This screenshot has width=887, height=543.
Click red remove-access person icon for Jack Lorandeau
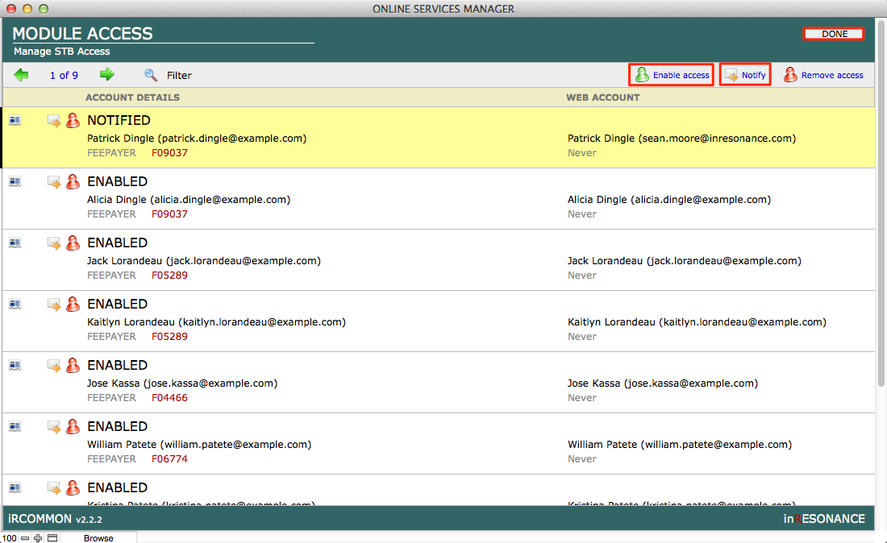[x=73, y=243]
